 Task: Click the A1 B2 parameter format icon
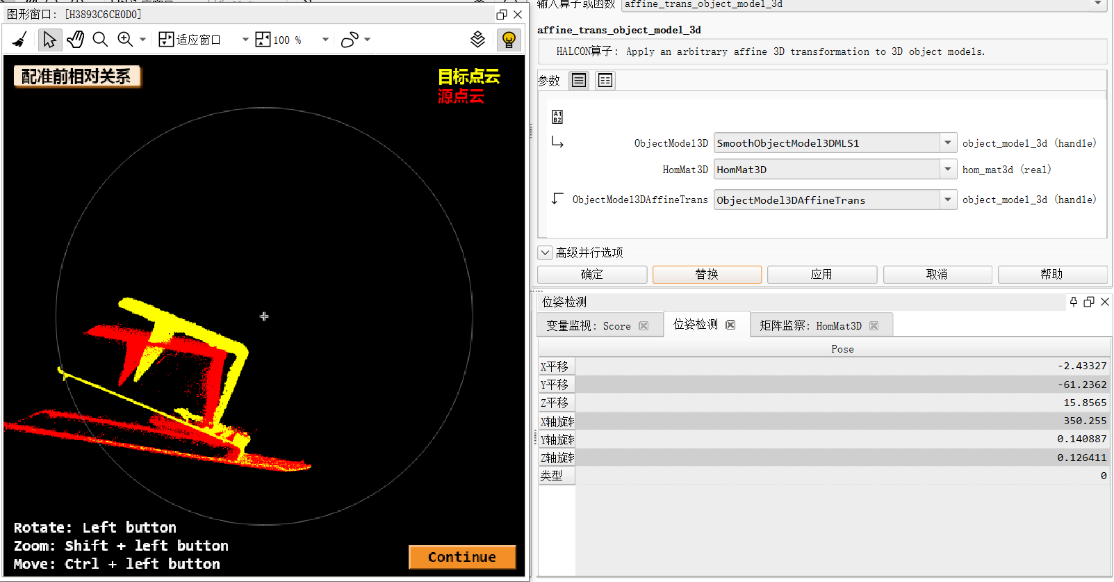pyautogui.click(x=557, y=117)
